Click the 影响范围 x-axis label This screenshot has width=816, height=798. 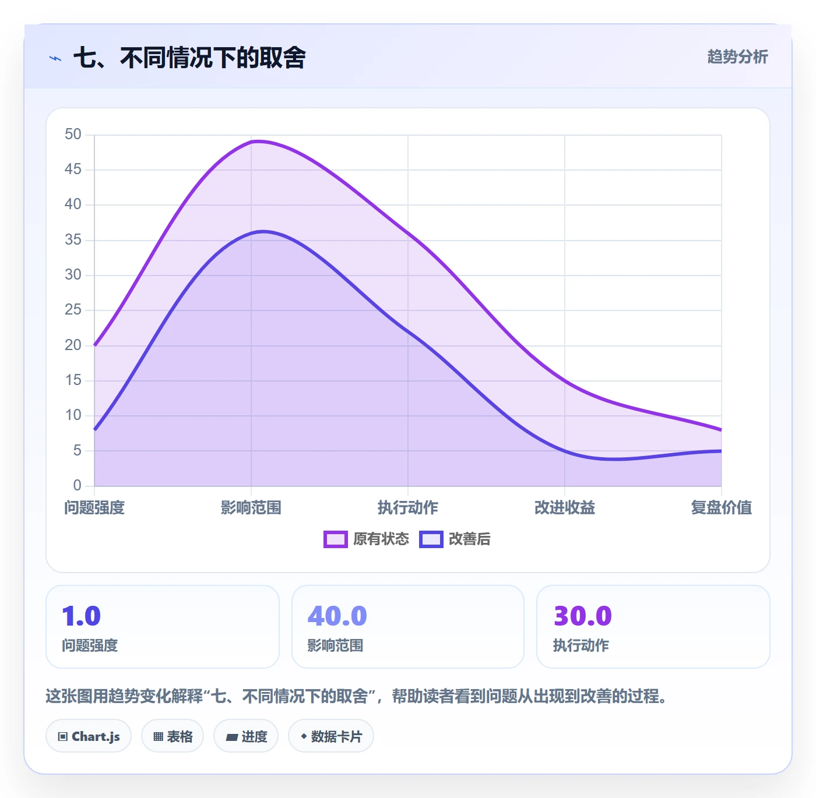[x=251, y=508]
